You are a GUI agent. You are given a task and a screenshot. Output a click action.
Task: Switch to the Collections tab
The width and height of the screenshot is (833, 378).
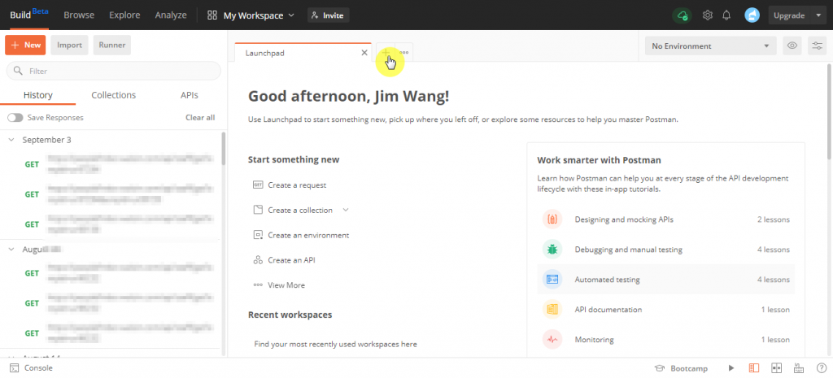[114, 96]
